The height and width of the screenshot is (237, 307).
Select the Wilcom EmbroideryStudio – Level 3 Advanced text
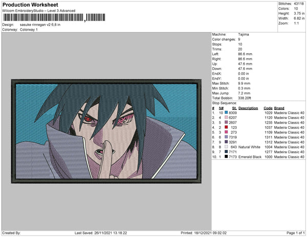[39, 11]
